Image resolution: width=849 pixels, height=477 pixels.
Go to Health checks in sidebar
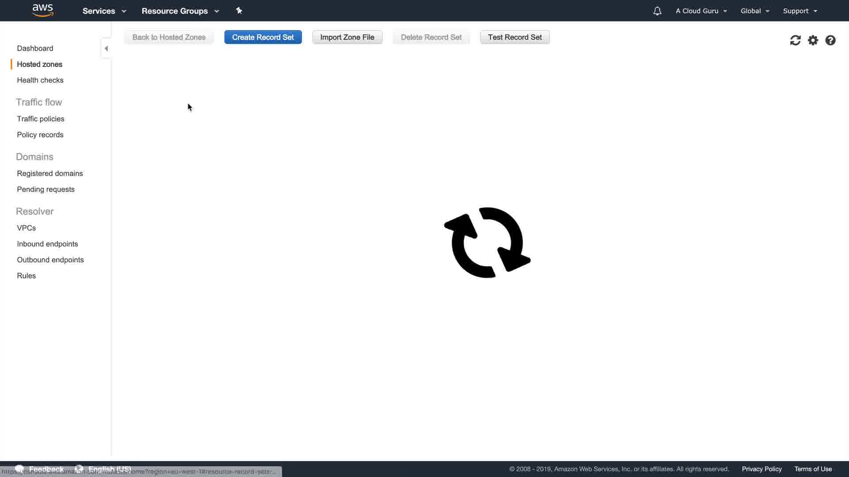[40, 80]
